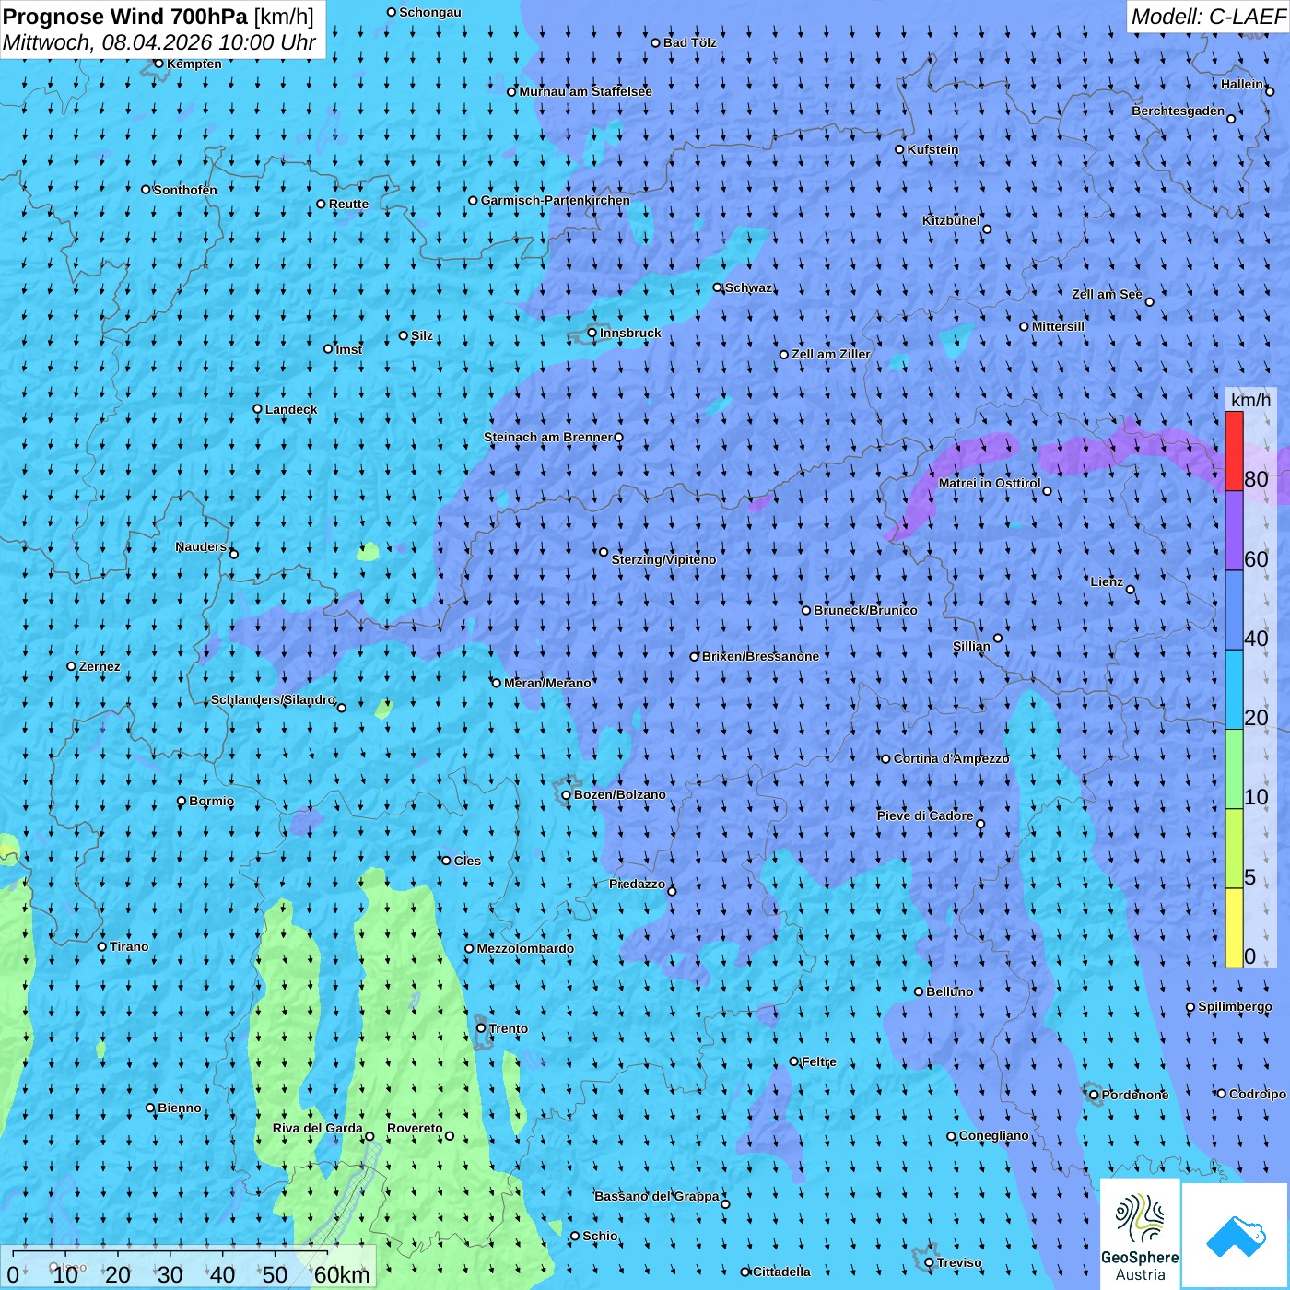Click the Landeck location marker dot
1290x1290 pixels.
(x=258, y=409)
